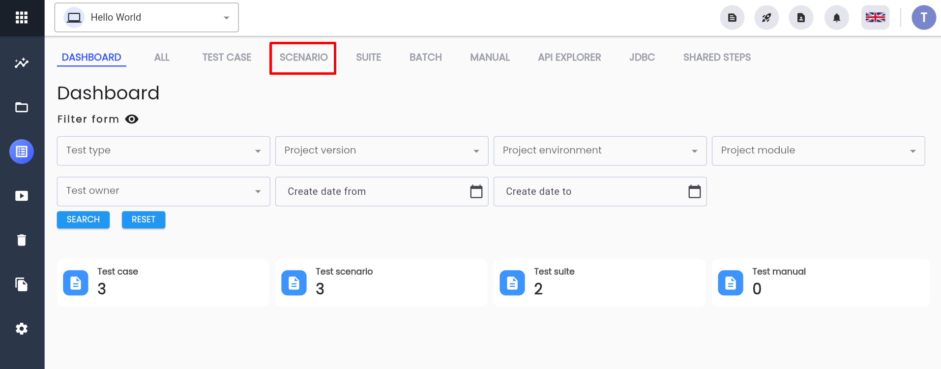The image size is (941, 369).
Task: Open the play/run icon in sidebar
Action: point(22,196)
